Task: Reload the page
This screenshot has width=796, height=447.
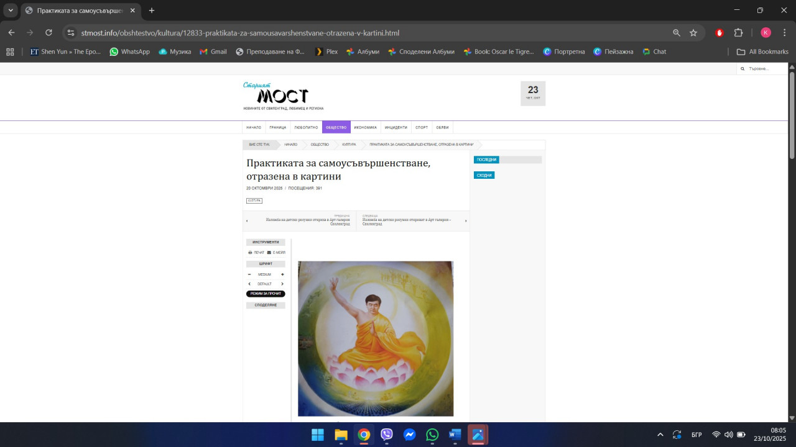Action: click(49, 33)
